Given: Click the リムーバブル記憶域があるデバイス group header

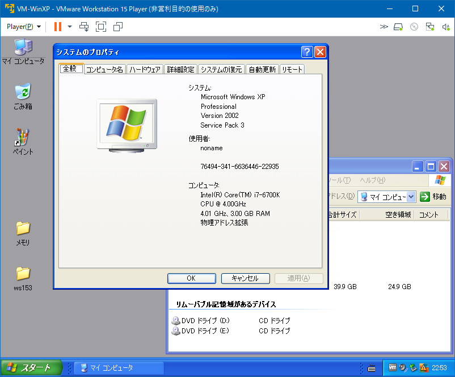Looking at the screenshot, I should click(x=226, y=304).
